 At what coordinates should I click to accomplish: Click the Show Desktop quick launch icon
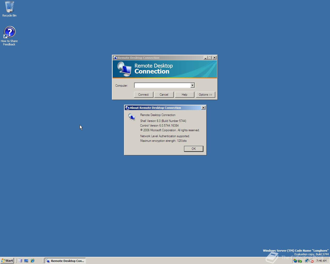(26, 261)
